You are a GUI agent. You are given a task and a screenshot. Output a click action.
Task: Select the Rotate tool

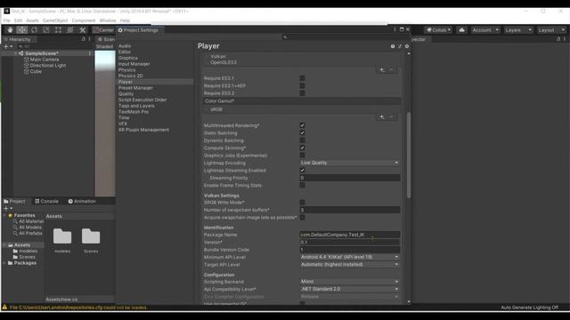click(x=34, y=30)
